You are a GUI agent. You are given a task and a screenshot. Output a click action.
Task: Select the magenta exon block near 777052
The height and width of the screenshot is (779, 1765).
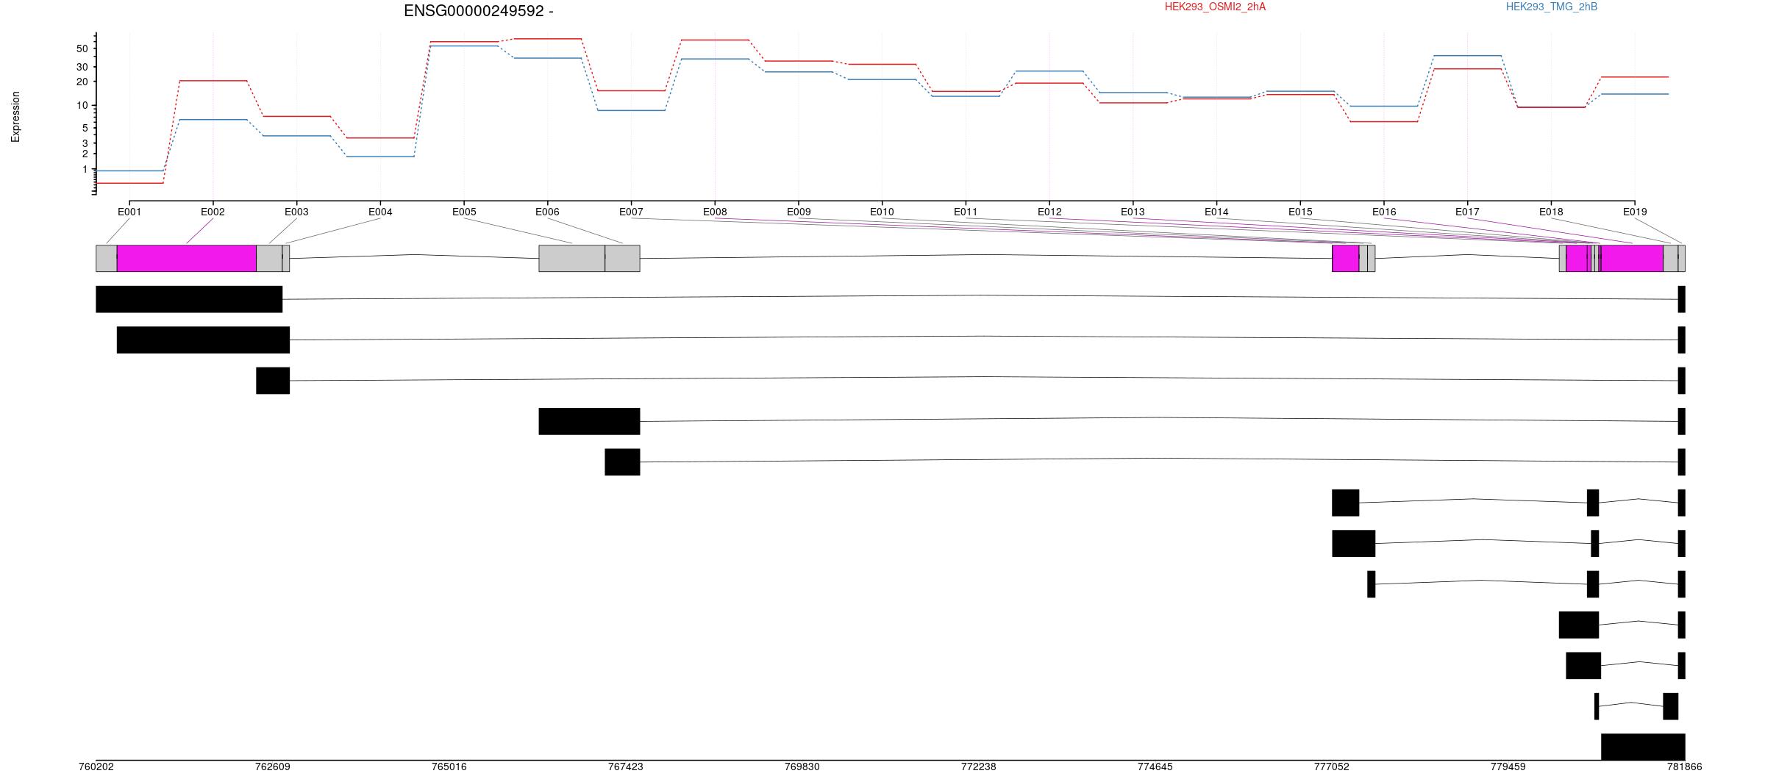click(x=1346, y=258)
